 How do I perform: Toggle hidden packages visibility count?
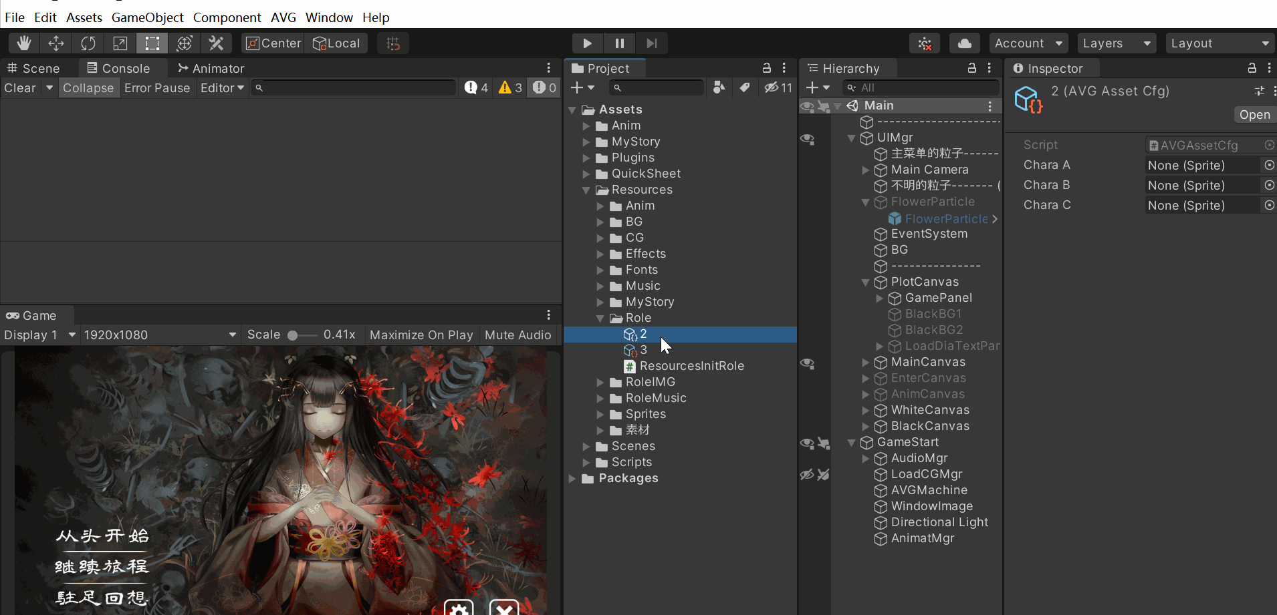(778, 87)
